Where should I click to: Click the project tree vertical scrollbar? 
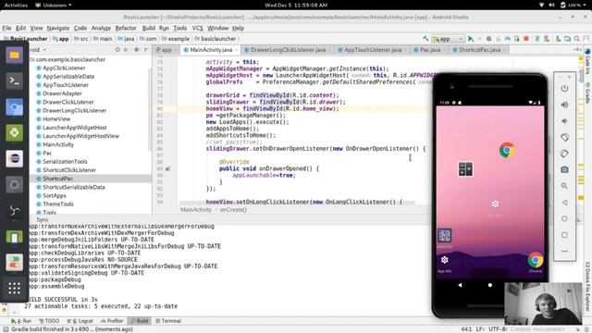point(150,109)
